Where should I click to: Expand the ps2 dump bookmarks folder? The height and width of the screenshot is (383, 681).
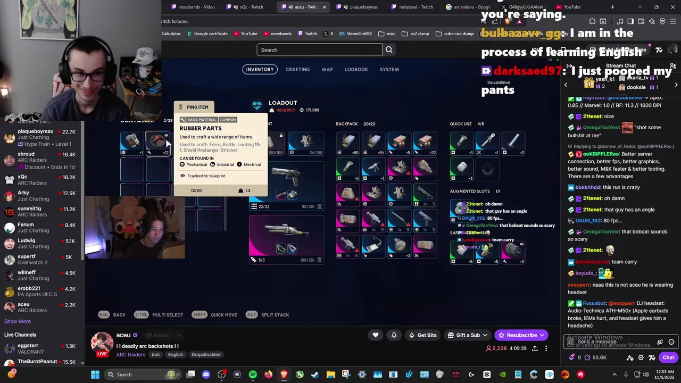point(416,34)
